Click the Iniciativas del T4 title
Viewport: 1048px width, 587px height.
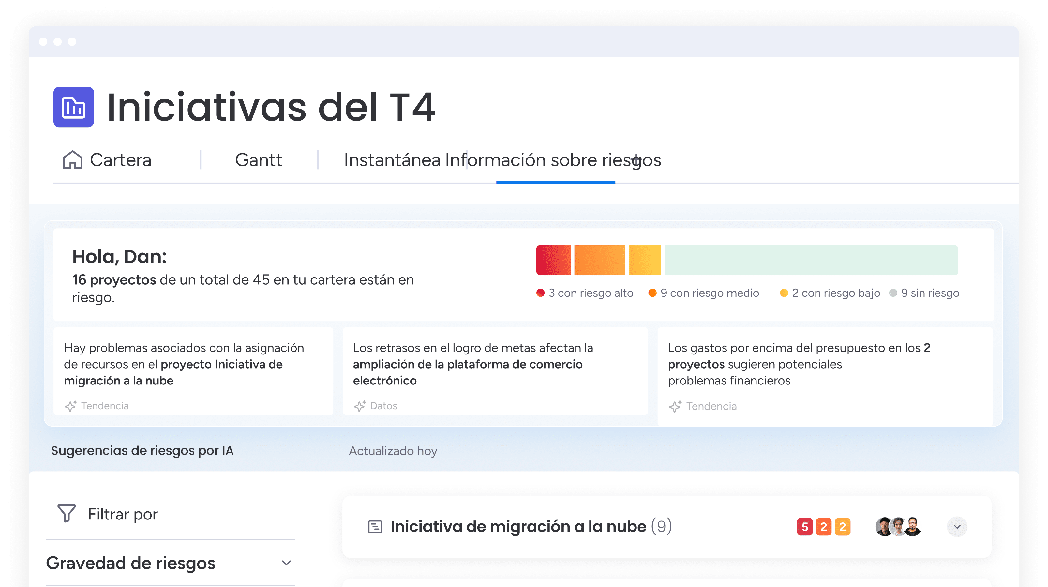[x=271, y=107]
